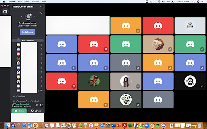
Task: Open the Help menu
Action: pyautogui.click(x=44, y=2)
